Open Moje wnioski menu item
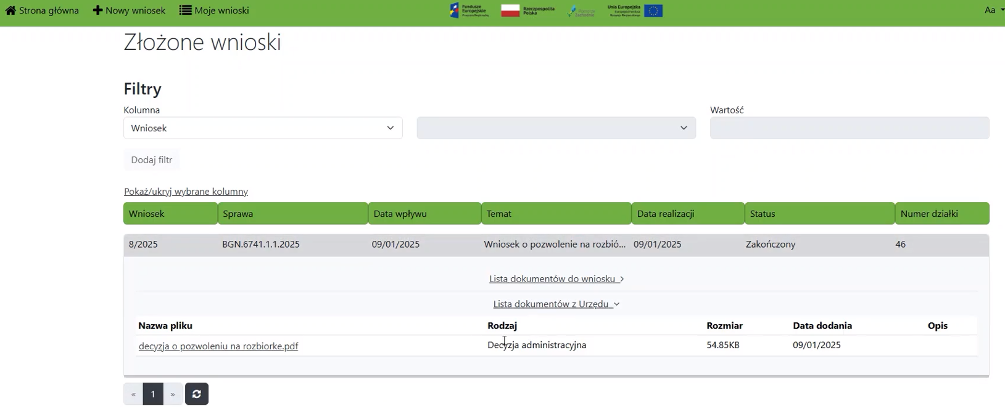The width and height of the screenshot is (1005, 414). pos(214,10)
